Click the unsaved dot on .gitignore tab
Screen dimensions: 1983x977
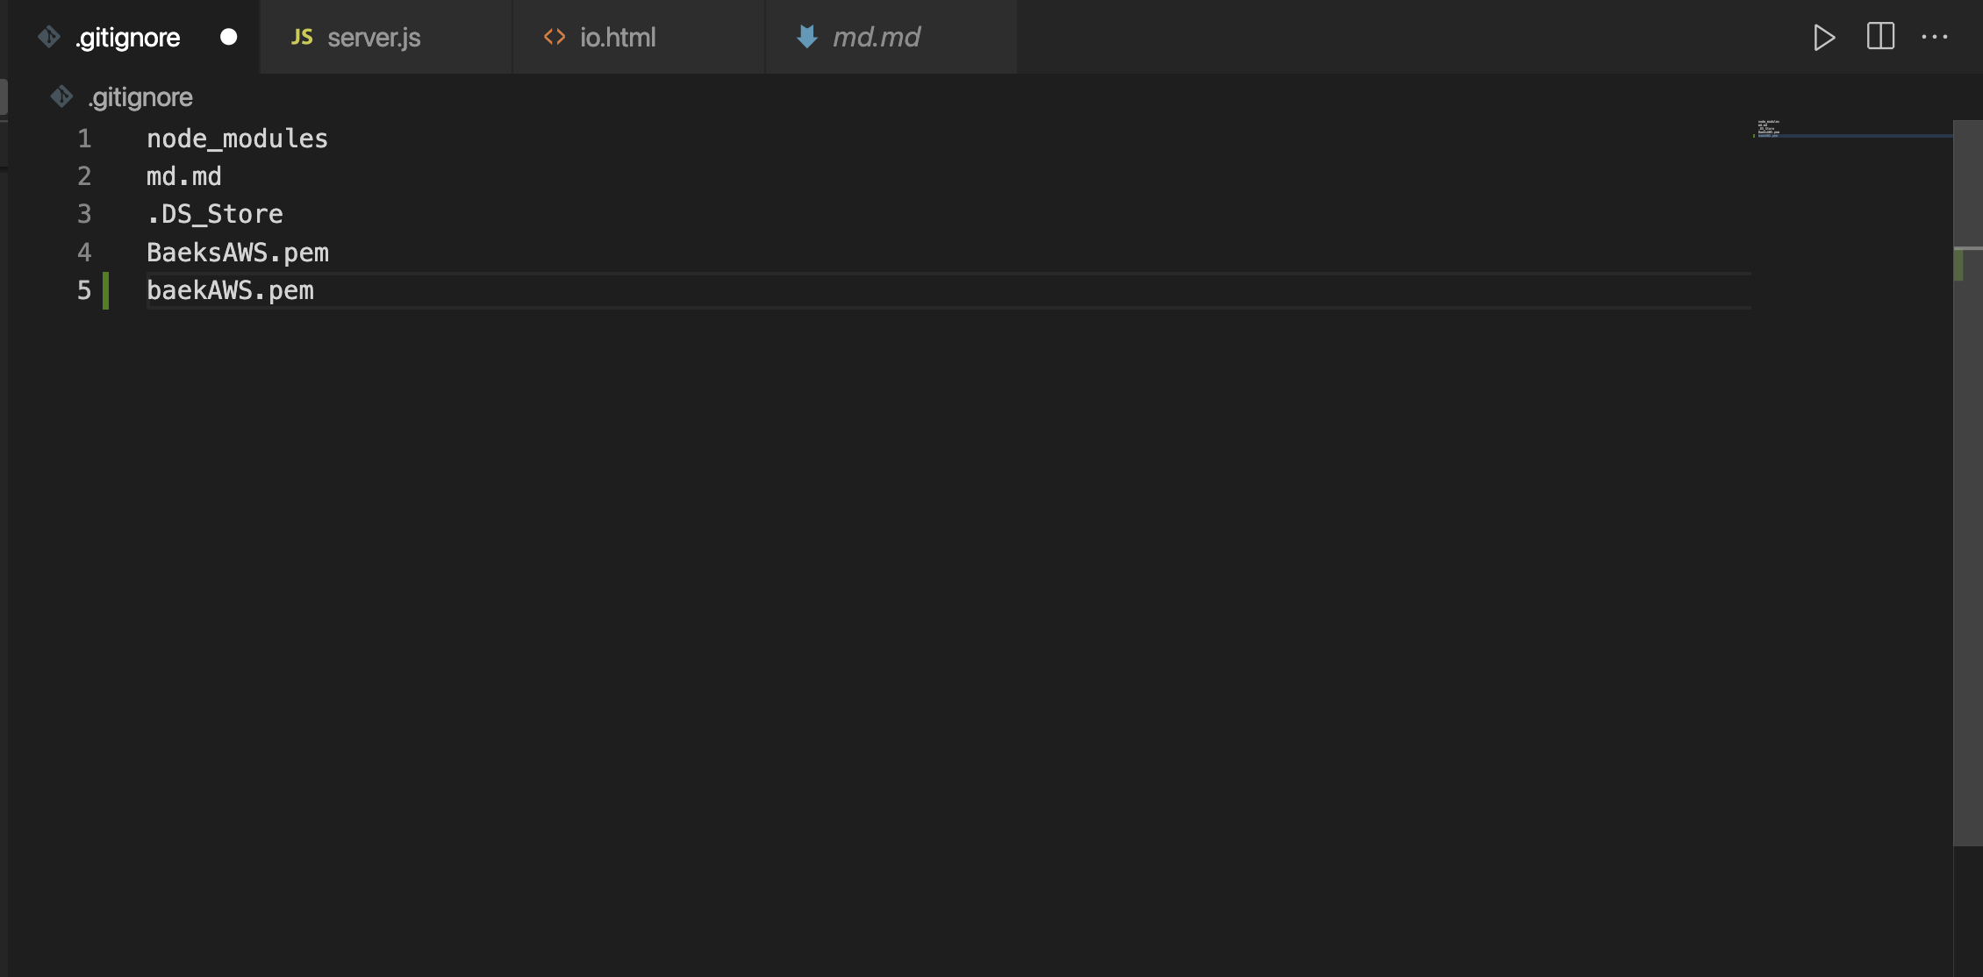[x=229, y=37]
